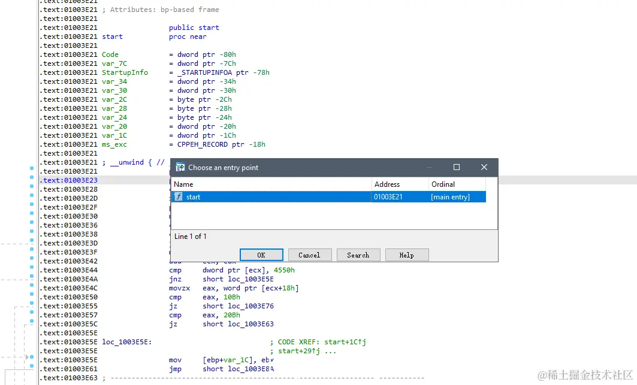Click variable var_1C definition
Screen dimensions: 637x385
pyautogui.click(x=114, y=135)
